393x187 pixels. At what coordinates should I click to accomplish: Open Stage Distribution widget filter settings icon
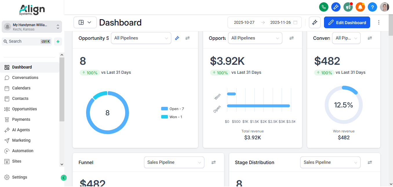coord(370,162)
